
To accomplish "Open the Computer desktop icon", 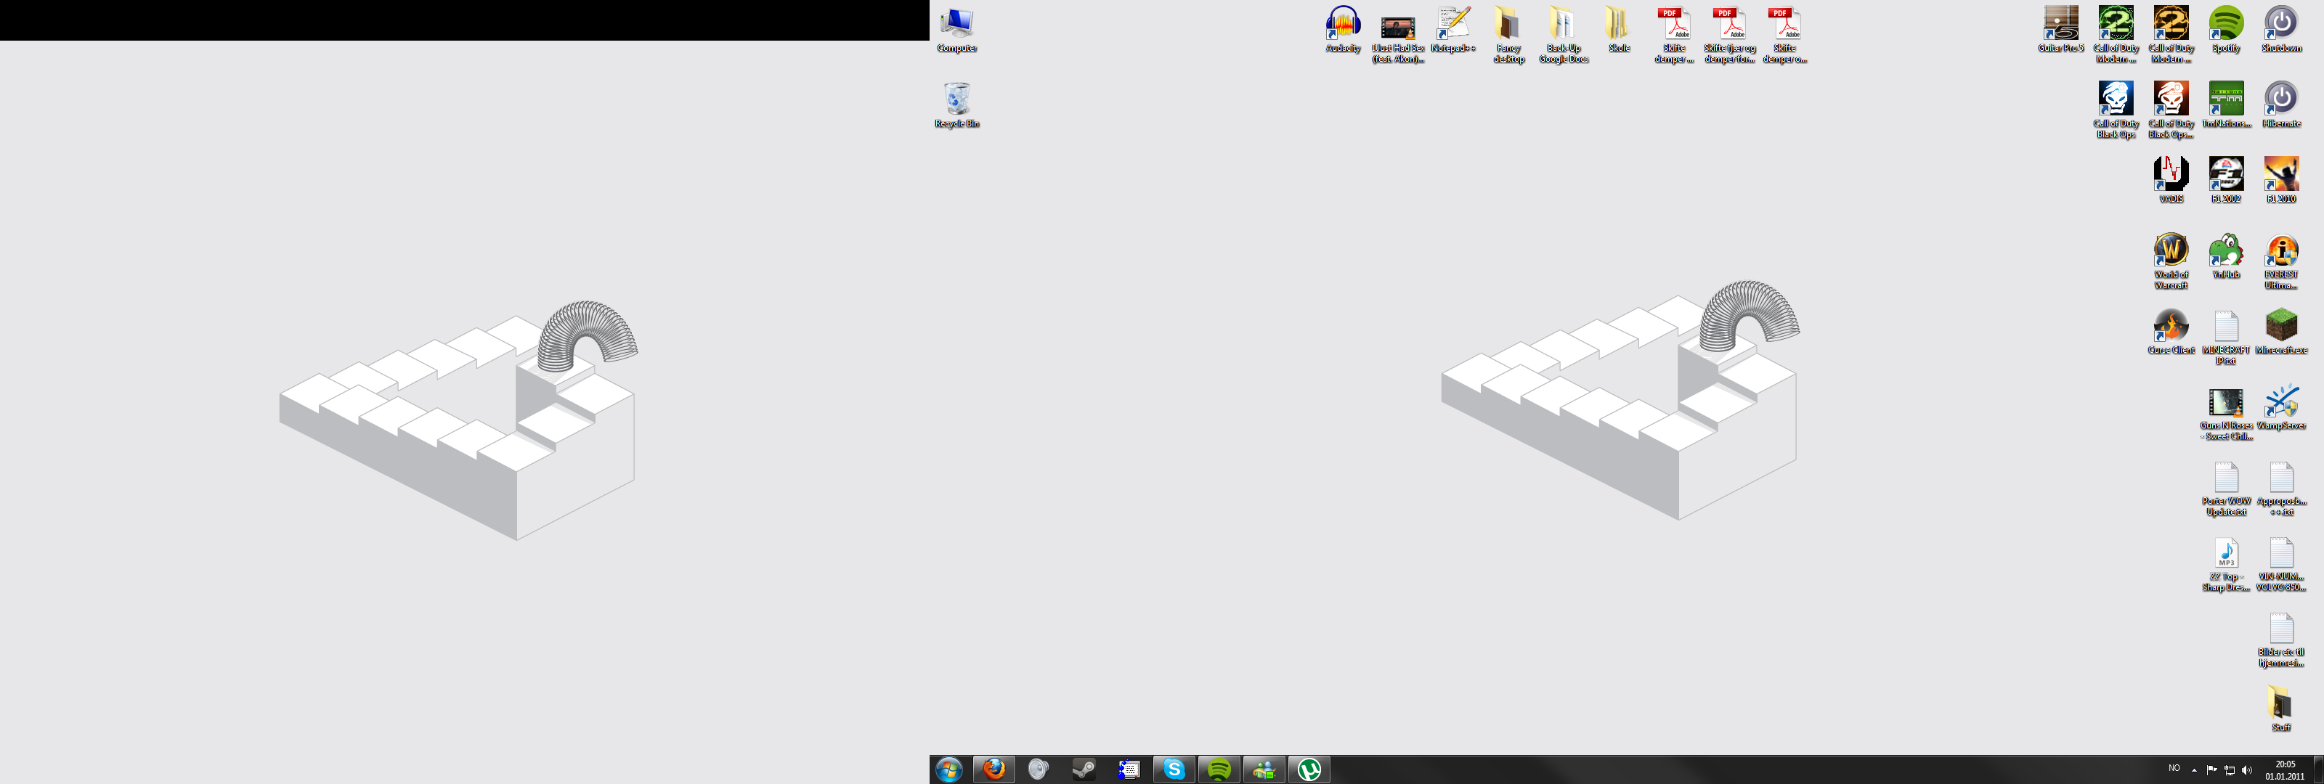I will (956, 30).
